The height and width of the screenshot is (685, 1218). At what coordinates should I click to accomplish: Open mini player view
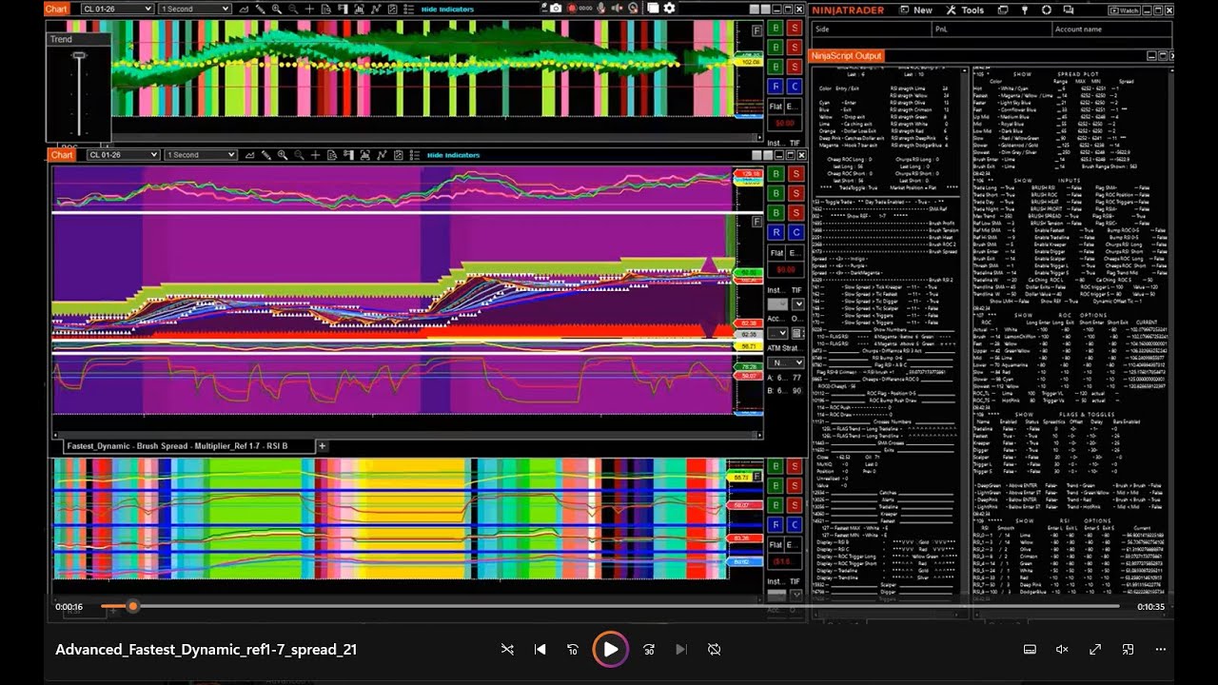(1129, 649)
